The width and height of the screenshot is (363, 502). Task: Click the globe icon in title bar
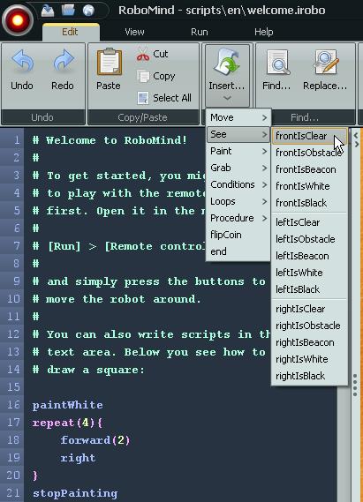click(88, 11)
